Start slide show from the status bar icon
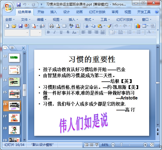Screen dimensions: 162x150 (x=97, y=145)
